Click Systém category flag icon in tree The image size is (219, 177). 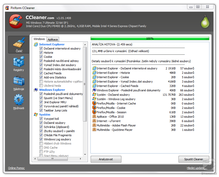36,115
